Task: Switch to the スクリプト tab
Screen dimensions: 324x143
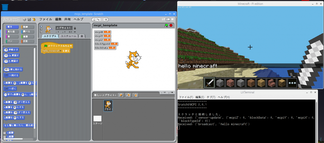Action: coord(50,36)
